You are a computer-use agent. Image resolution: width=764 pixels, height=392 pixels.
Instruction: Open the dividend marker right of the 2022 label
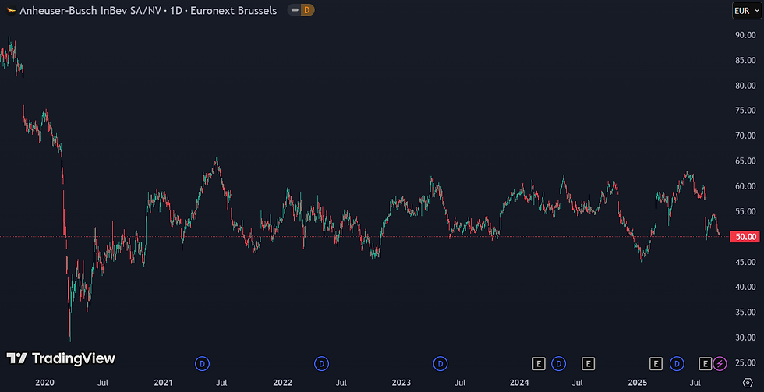(x=321, y=363)
